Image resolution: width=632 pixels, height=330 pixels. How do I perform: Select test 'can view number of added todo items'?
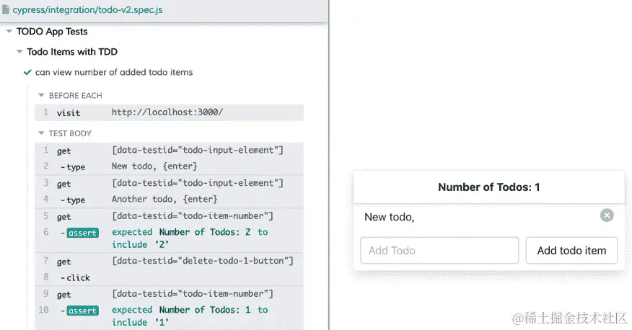point(114,72)
